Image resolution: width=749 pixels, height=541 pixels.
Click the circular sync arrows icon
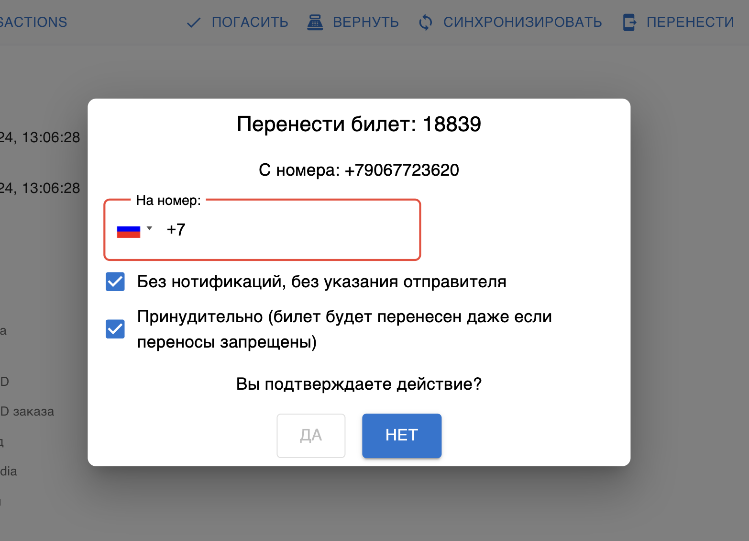[425, 23]
